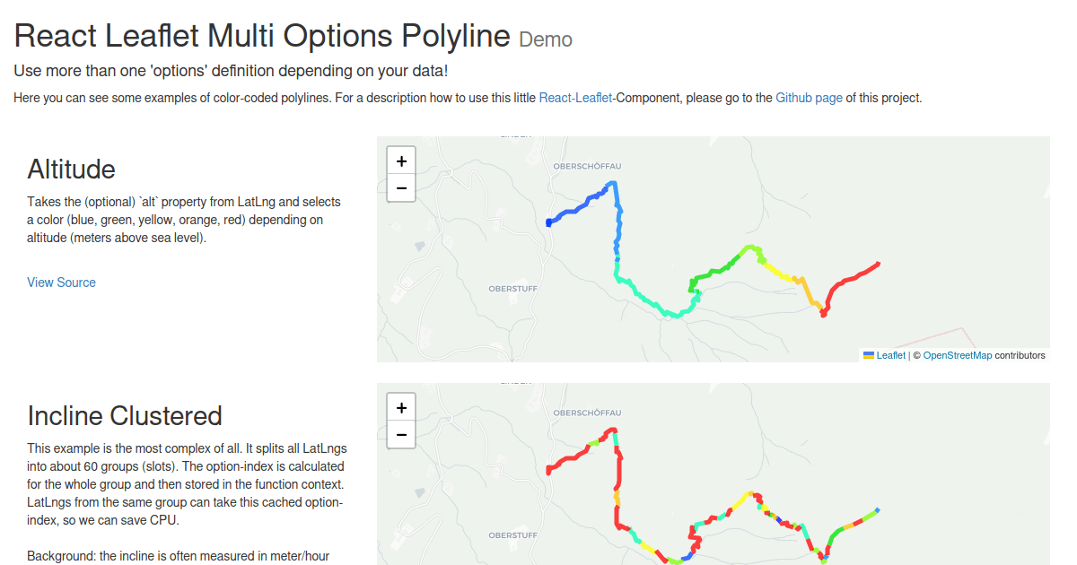The image size is (1077, 565).
Task: Click the Leaflet flag icon in attribution
Action: pos(869,355)
